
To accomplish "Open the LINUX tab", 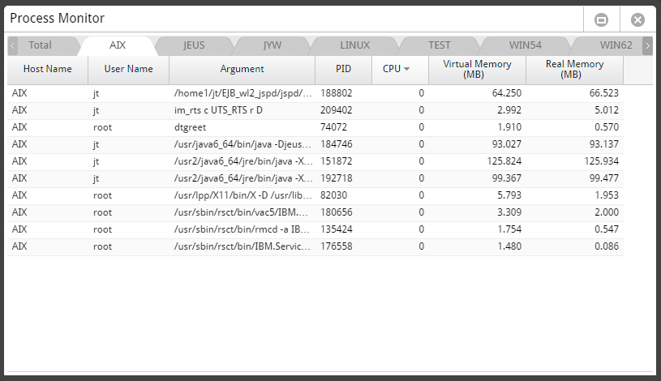I will pyautogui.click(x=355, y=45).
